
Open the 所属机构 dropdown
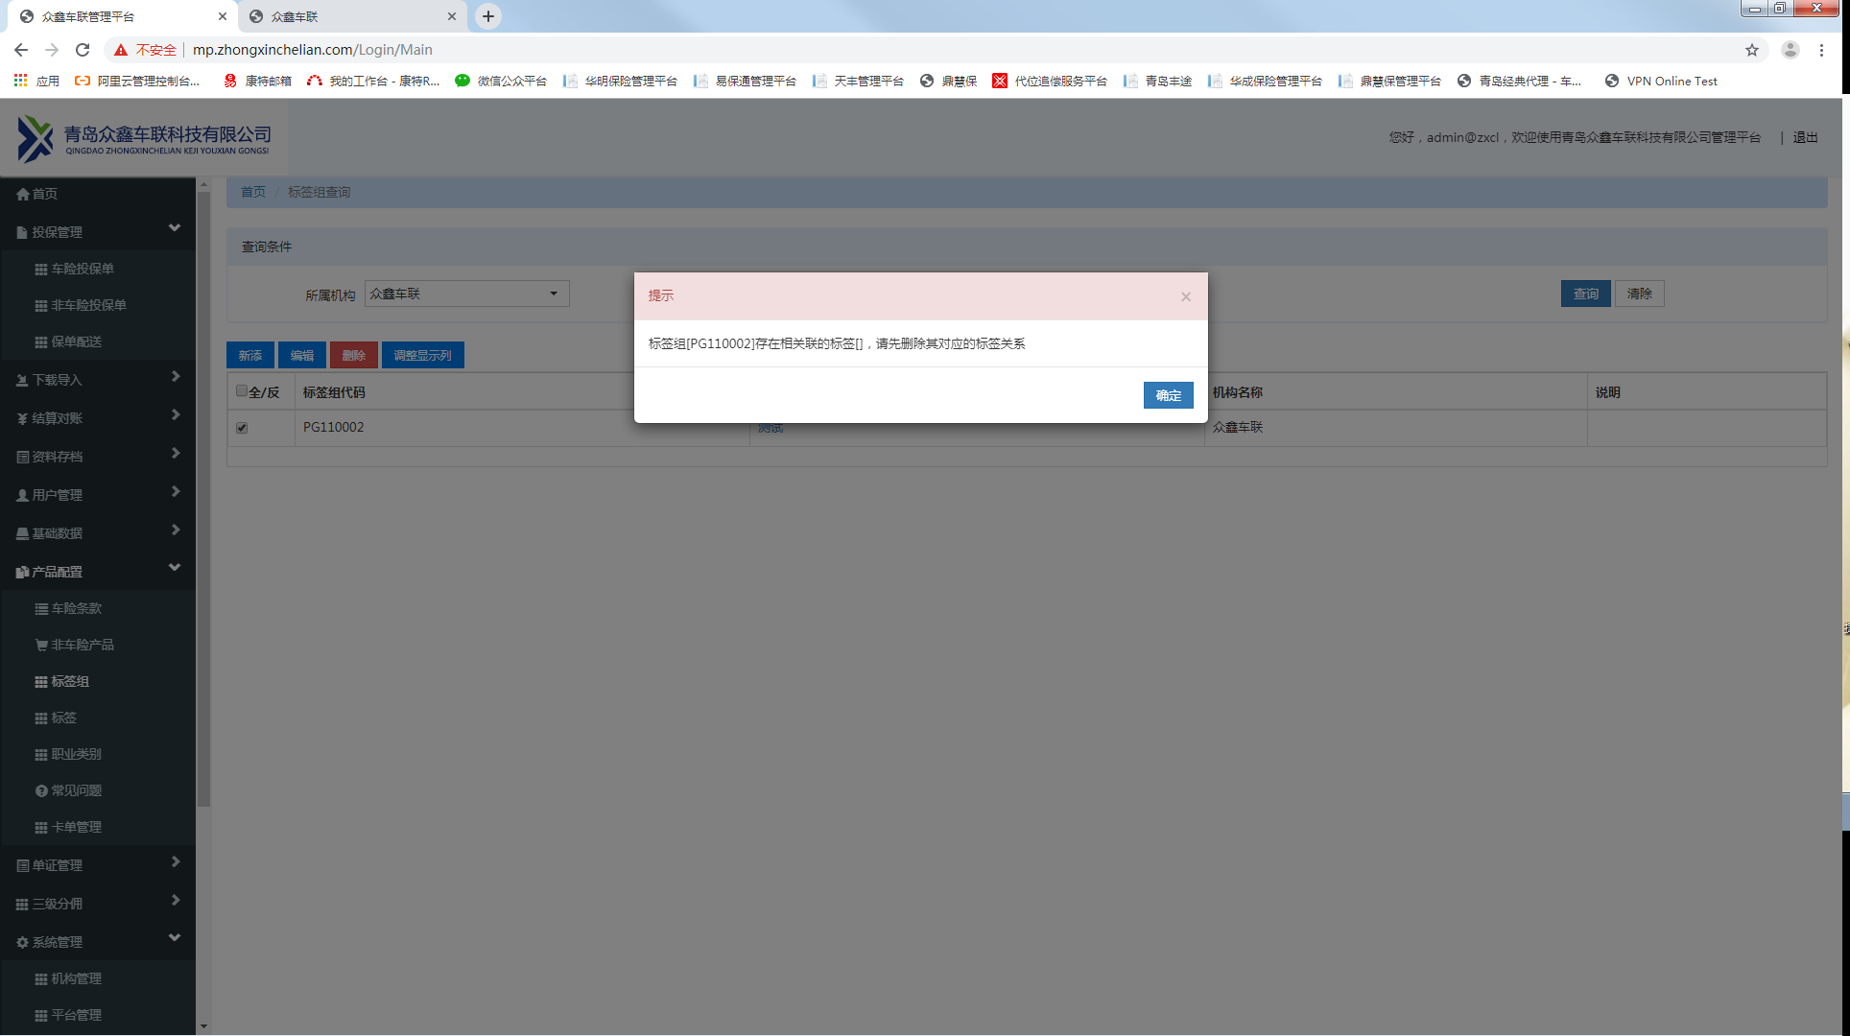(x=466, y=294)
